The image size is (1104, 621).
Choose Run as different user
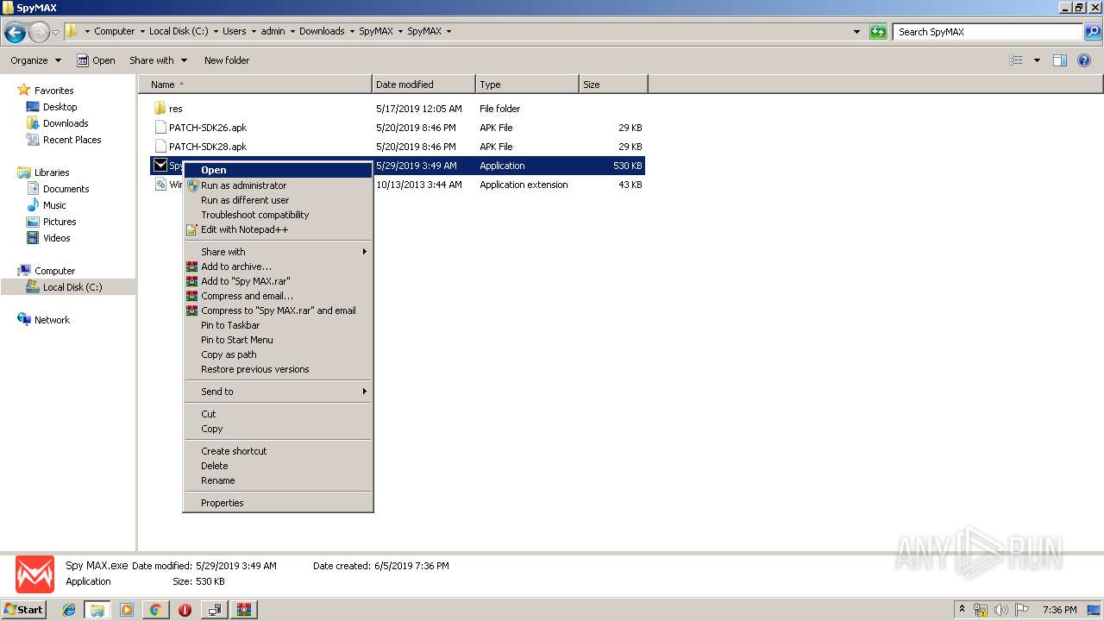[x=278, y=200]
